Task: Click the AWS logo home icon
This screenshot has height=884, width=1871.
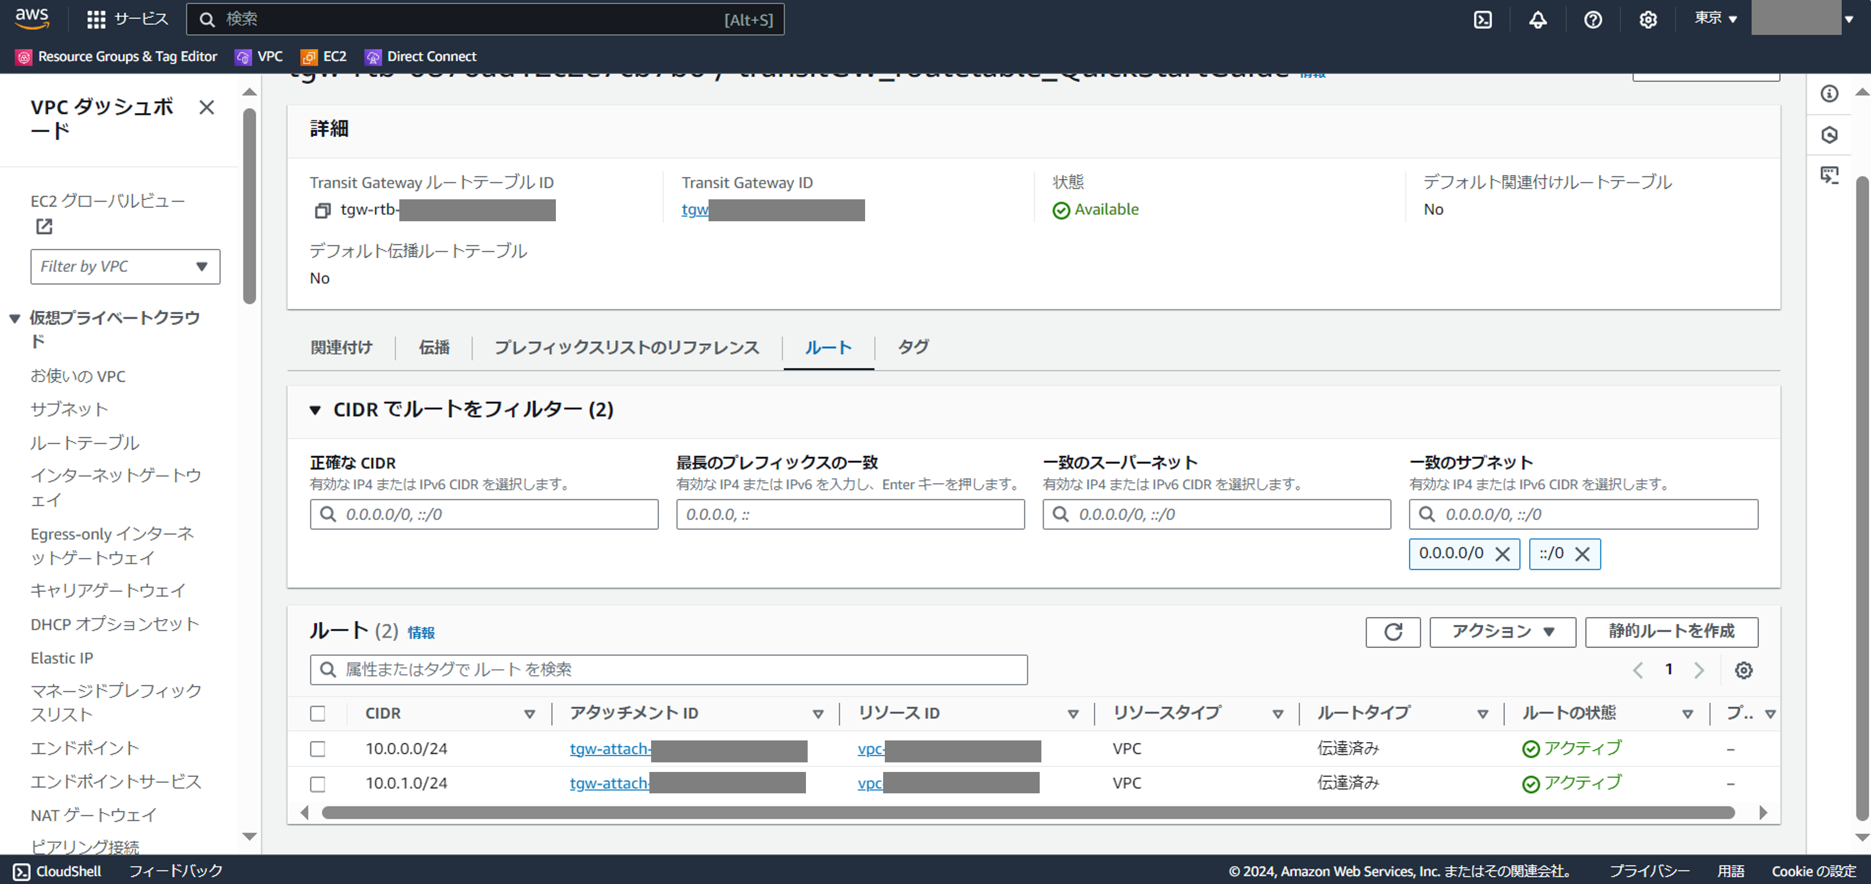Action: pyautogui.click(x=32, y=19)
